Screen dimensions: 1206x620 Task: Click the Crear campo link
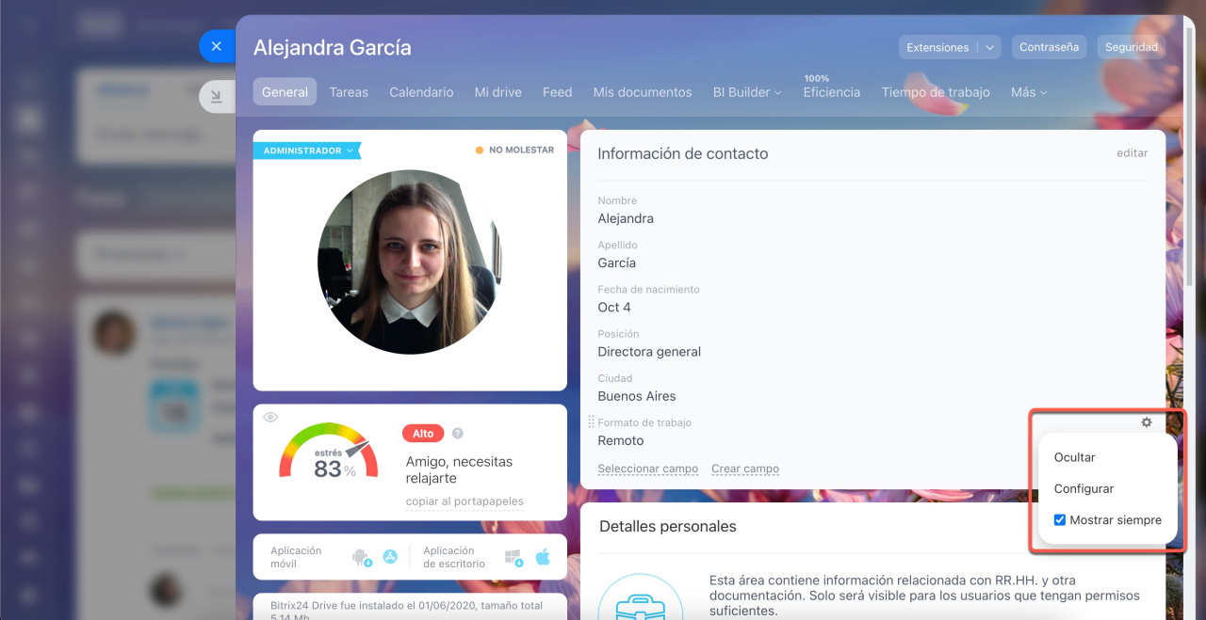click(745, 469)
